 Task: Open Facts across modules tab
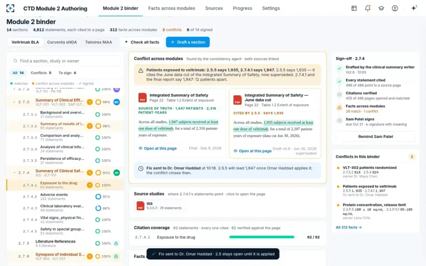tap(171, 8)
